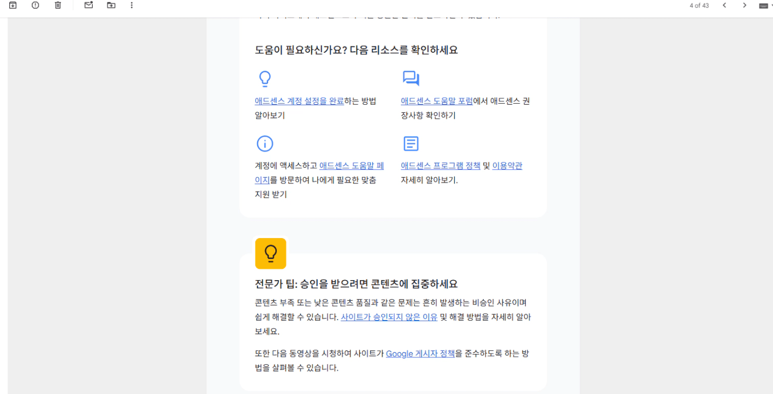This screenshot has height=394, width=773.
Task: Click the Move to folder icon
Action: point(111,5)
